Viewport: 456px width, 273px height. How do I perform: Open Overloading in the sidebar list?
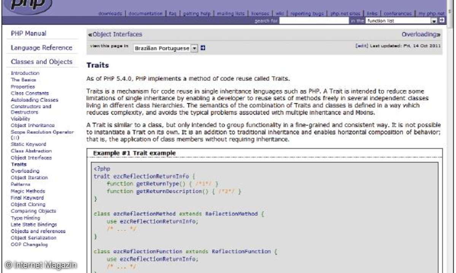tap(25, 171)
